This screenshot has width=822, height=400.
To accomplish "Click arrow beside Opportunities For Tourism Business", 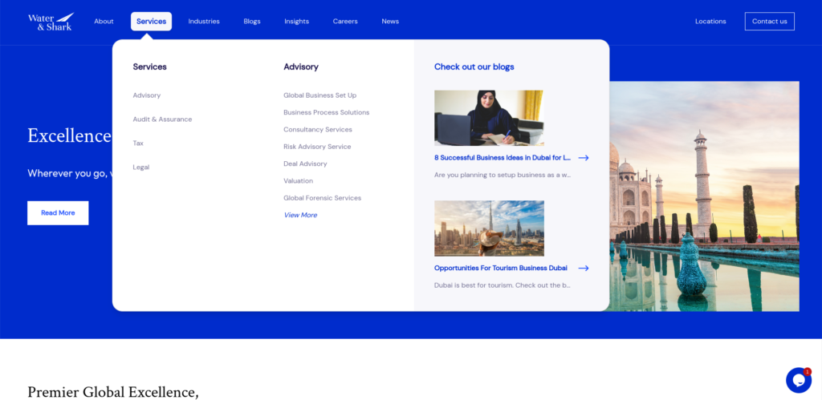I will [x=584, y=269].
